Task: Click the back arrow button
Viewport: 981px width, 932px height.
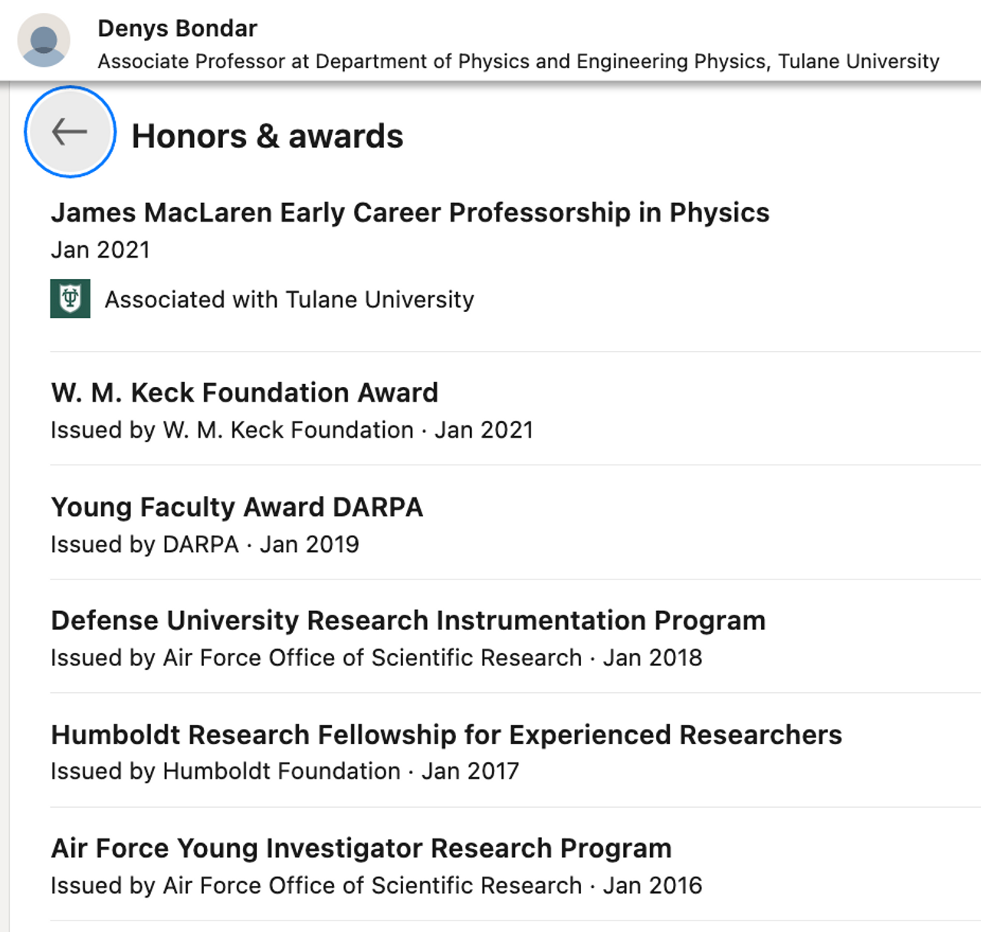Action: click(70, 132)
